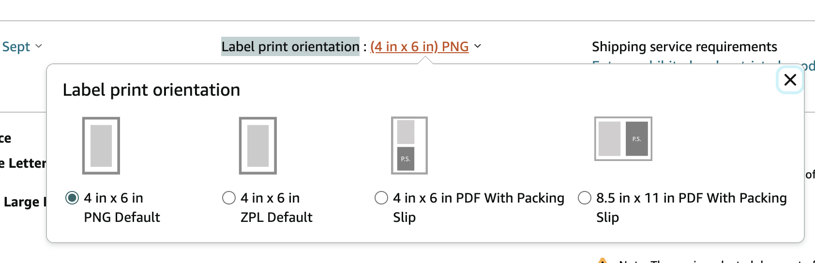Click the chevron next to Sept

[39, 46]
